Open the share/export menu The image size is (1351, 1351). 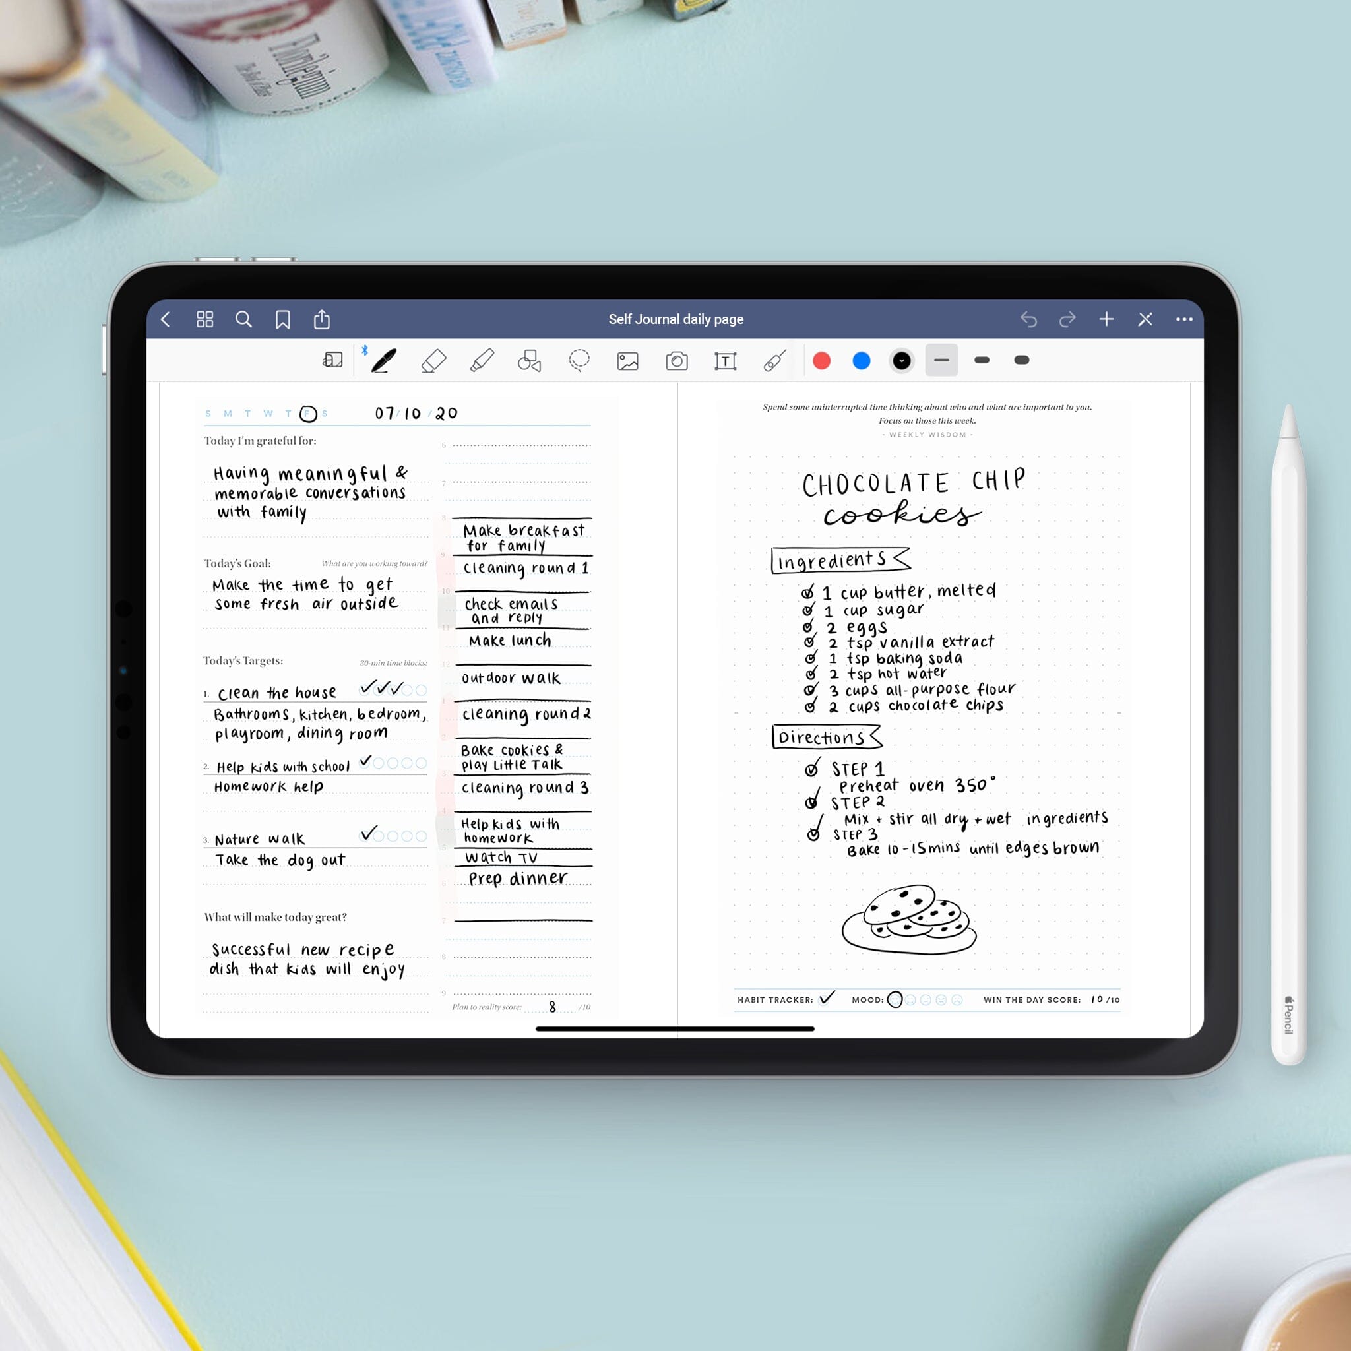tap(324, 318)
